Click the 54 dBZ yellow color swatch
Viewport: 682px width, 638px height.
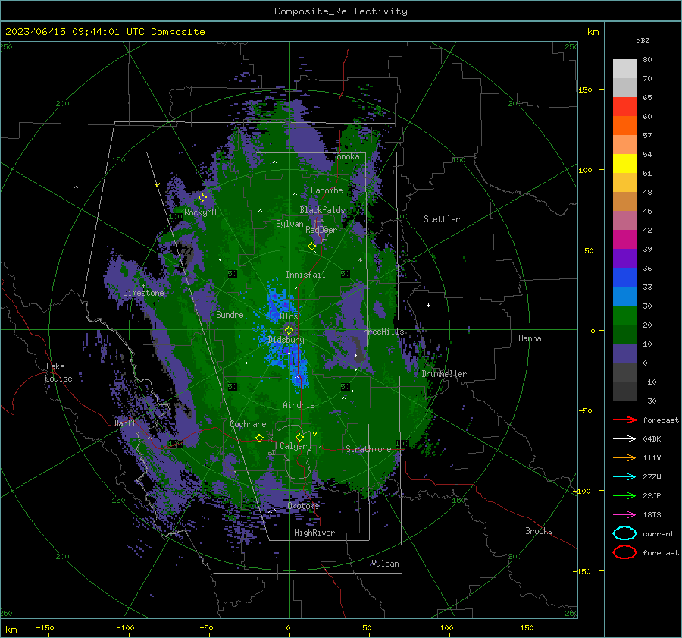tap(624, 163)
